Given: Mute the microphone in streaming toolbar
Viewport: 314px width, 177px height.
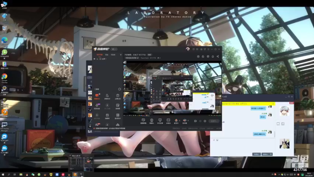Looking at the screenshot, I should [x=176, y=120].
